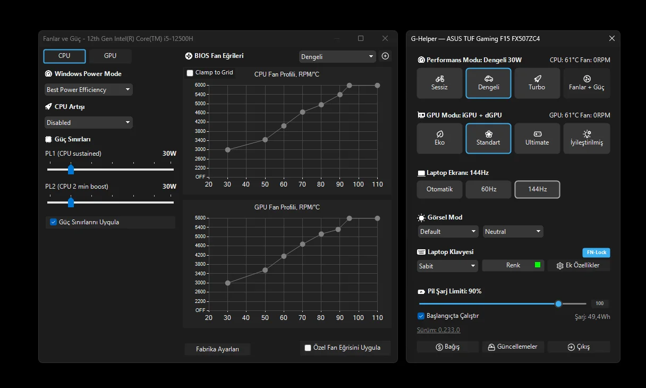Image resolution: width=646 pixels, height=388 pixels.
Task: Expand the CPU Artışı dropdown
Action: (x=88, y=123)
